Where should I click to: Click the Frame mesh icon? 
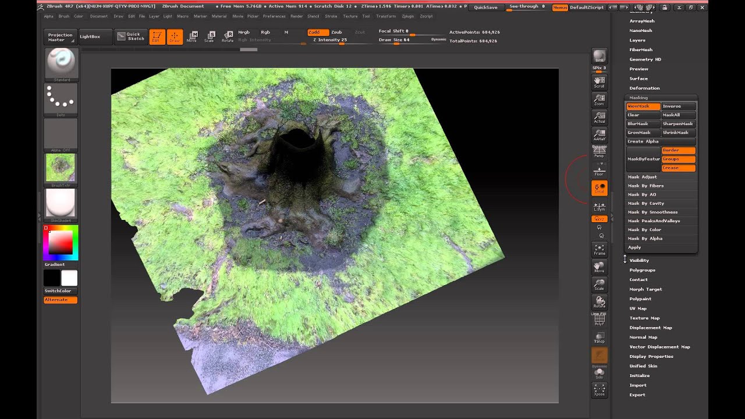(x=599, y=250)
